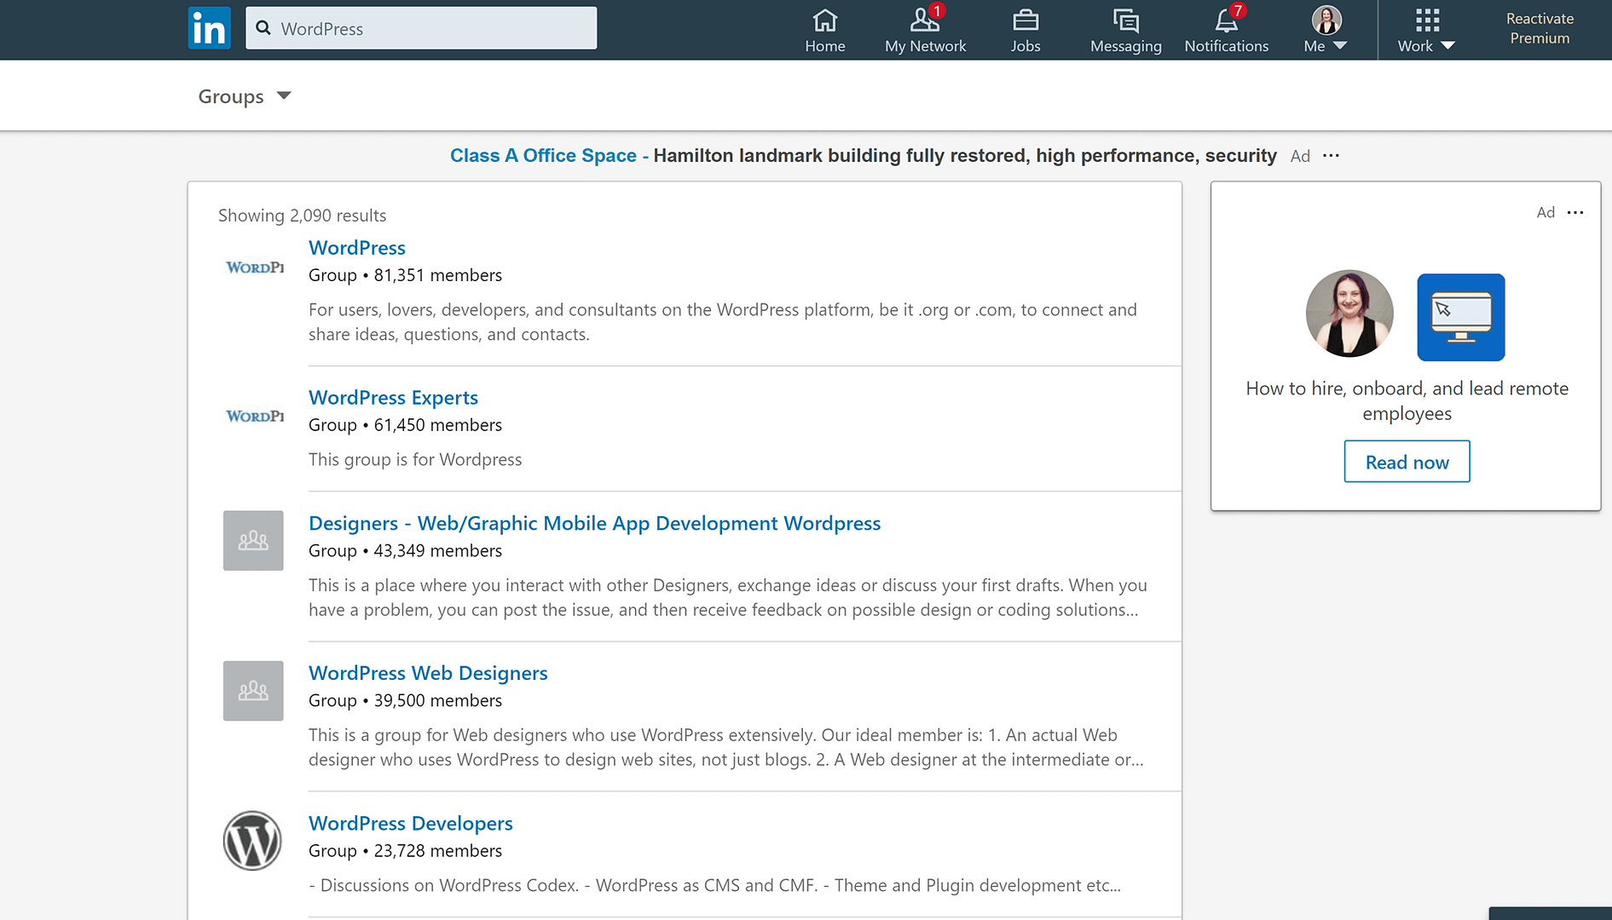Open sidebar ad options ellipsis menu
Image resolution: width=1612 pixels, height=920 pixels.
tap(1575, 212)
